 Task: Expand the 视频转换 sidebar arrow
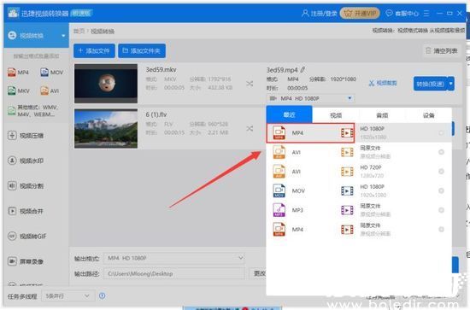click(63, 36)
